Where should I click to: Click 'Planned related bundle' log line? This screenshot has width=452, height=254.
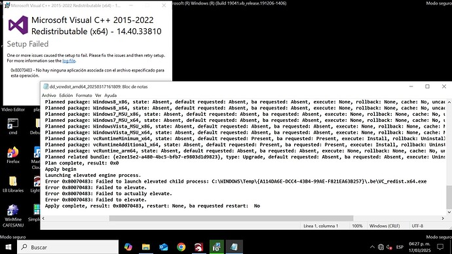(245, 157)
